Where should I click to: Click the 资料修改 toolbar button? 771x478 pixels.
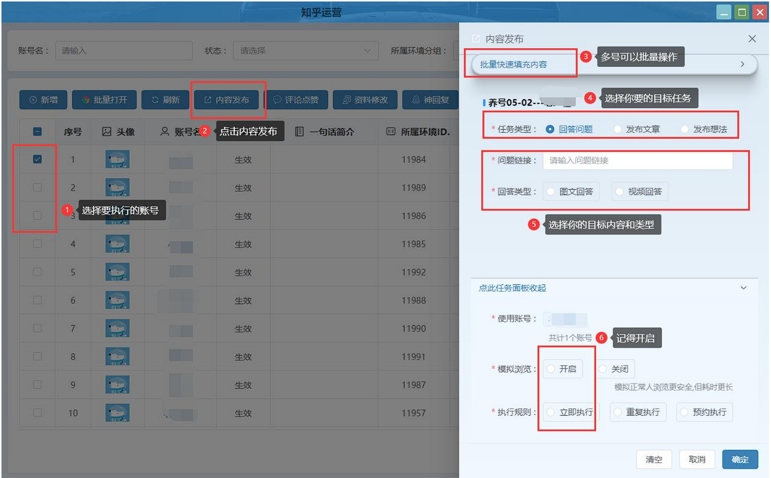click(365, 100)
